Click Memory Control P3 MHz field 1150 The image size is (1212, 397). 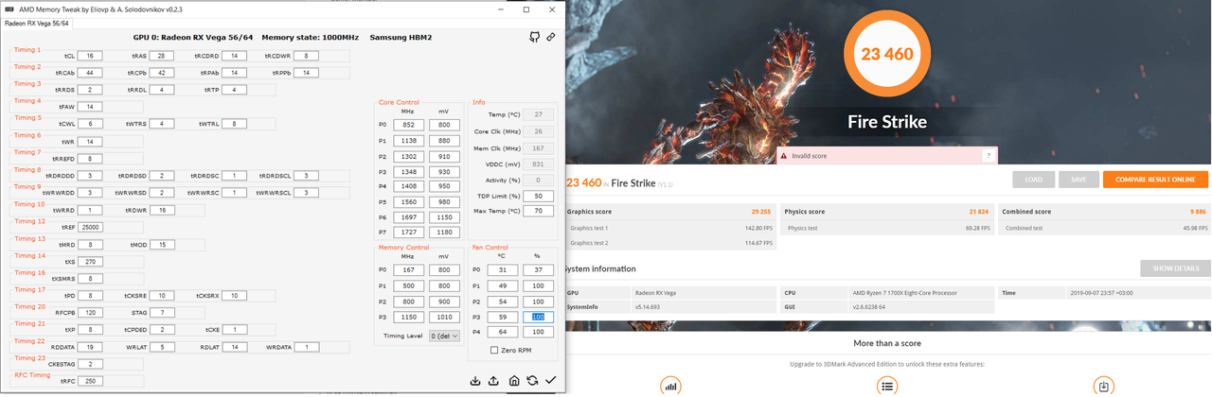coord(407,317)
